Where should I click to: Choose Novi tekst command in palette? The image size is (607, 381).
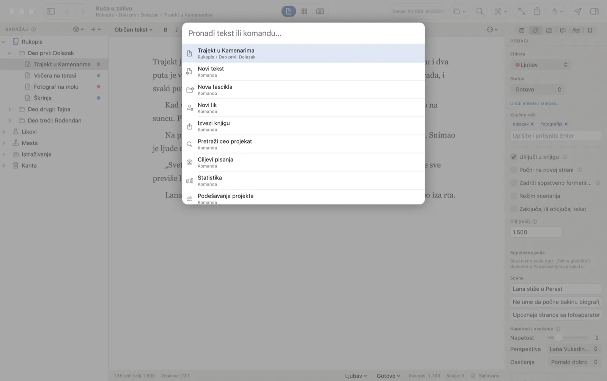click(x=303, y=71)
